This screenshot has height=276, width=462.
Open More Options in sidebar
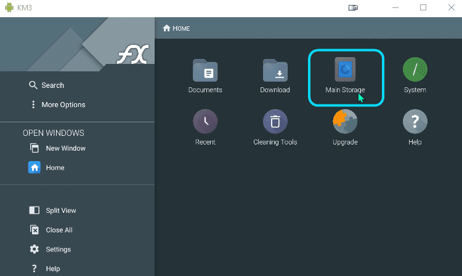click(58, 104)
